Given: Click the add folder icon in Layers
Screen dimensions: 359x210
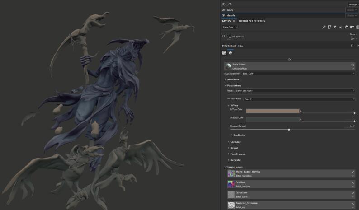Looking at the screenshot, I should click(352, 27).
